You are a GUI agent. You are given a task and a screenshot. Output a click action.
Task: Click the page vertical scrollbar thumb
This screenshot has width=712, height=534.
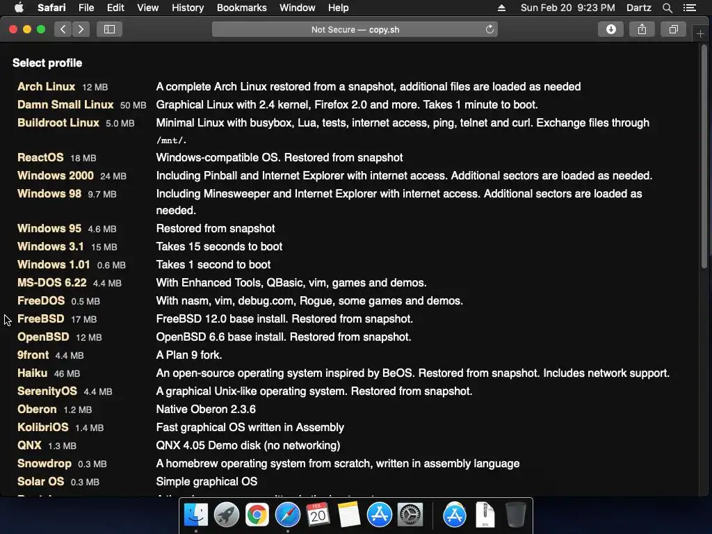[x=704, y=156]
